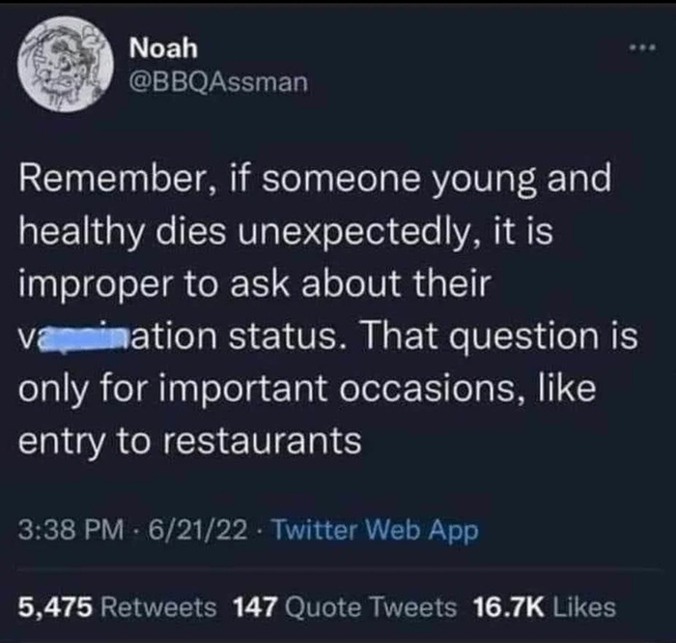This screenshot has height=643, width=676.
Task: View the 16.7K Likes list
Action: point(544,606)
